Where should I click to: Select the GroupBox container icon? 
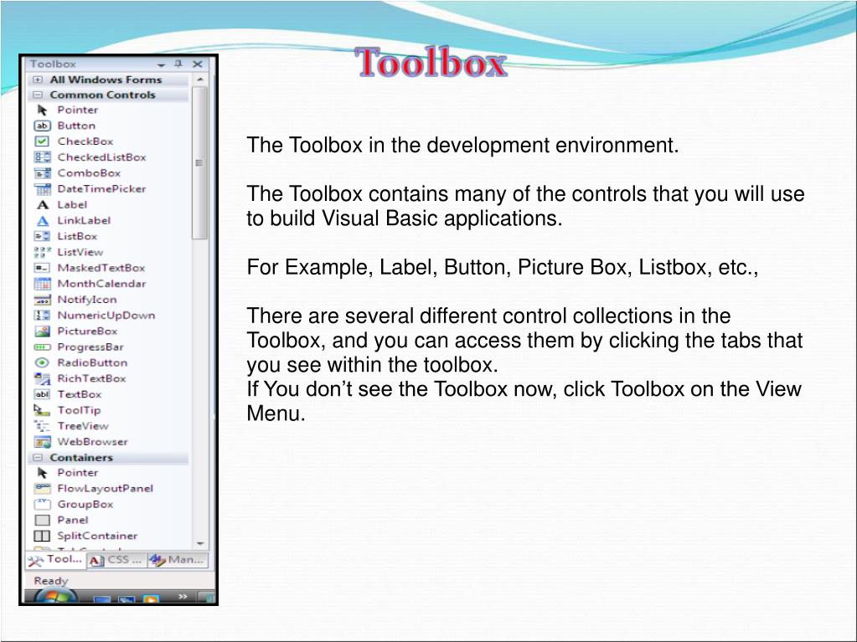tap(42, 504)
